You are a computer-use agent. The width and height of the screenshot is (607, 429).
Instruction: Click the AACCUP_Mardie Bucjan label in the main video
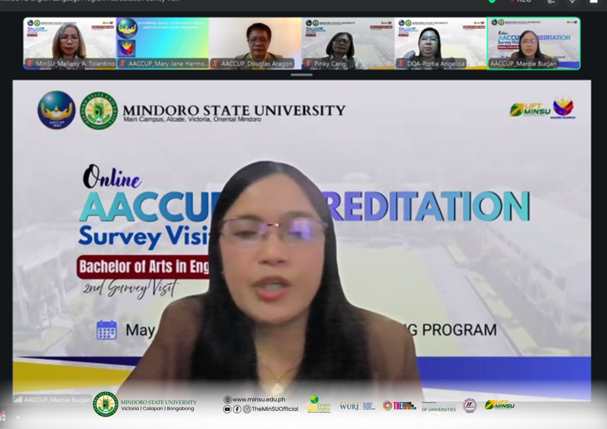(57, 400)
